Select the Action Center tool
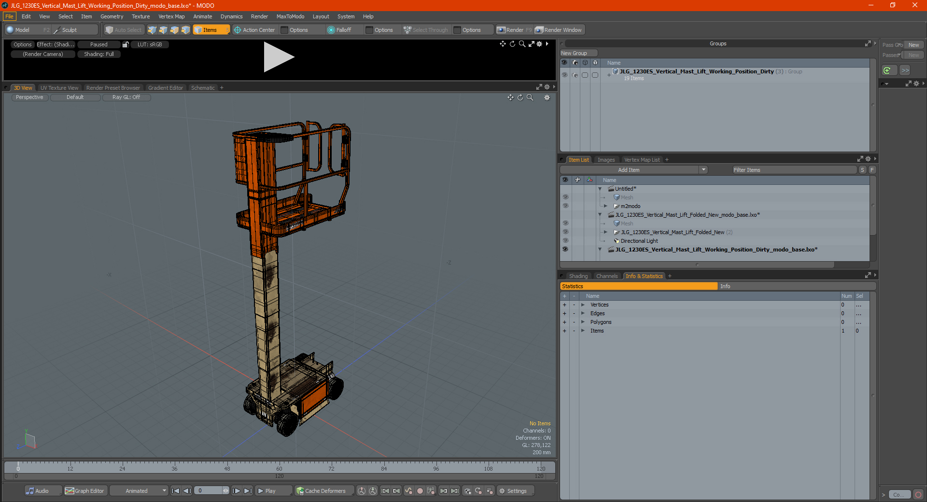The height and width of the screenshot is (502, 927). coord(254,30)
